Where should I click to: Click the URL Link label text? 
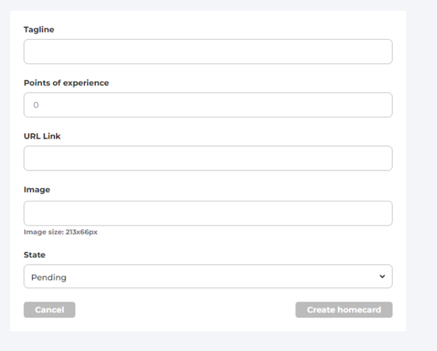click(x=42, y=136)
